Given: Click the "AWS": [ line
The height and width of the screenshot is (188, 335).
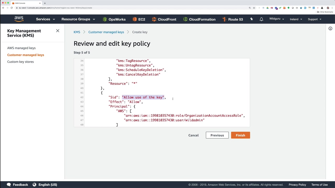Looking at the screenshot, I should 124,111.
